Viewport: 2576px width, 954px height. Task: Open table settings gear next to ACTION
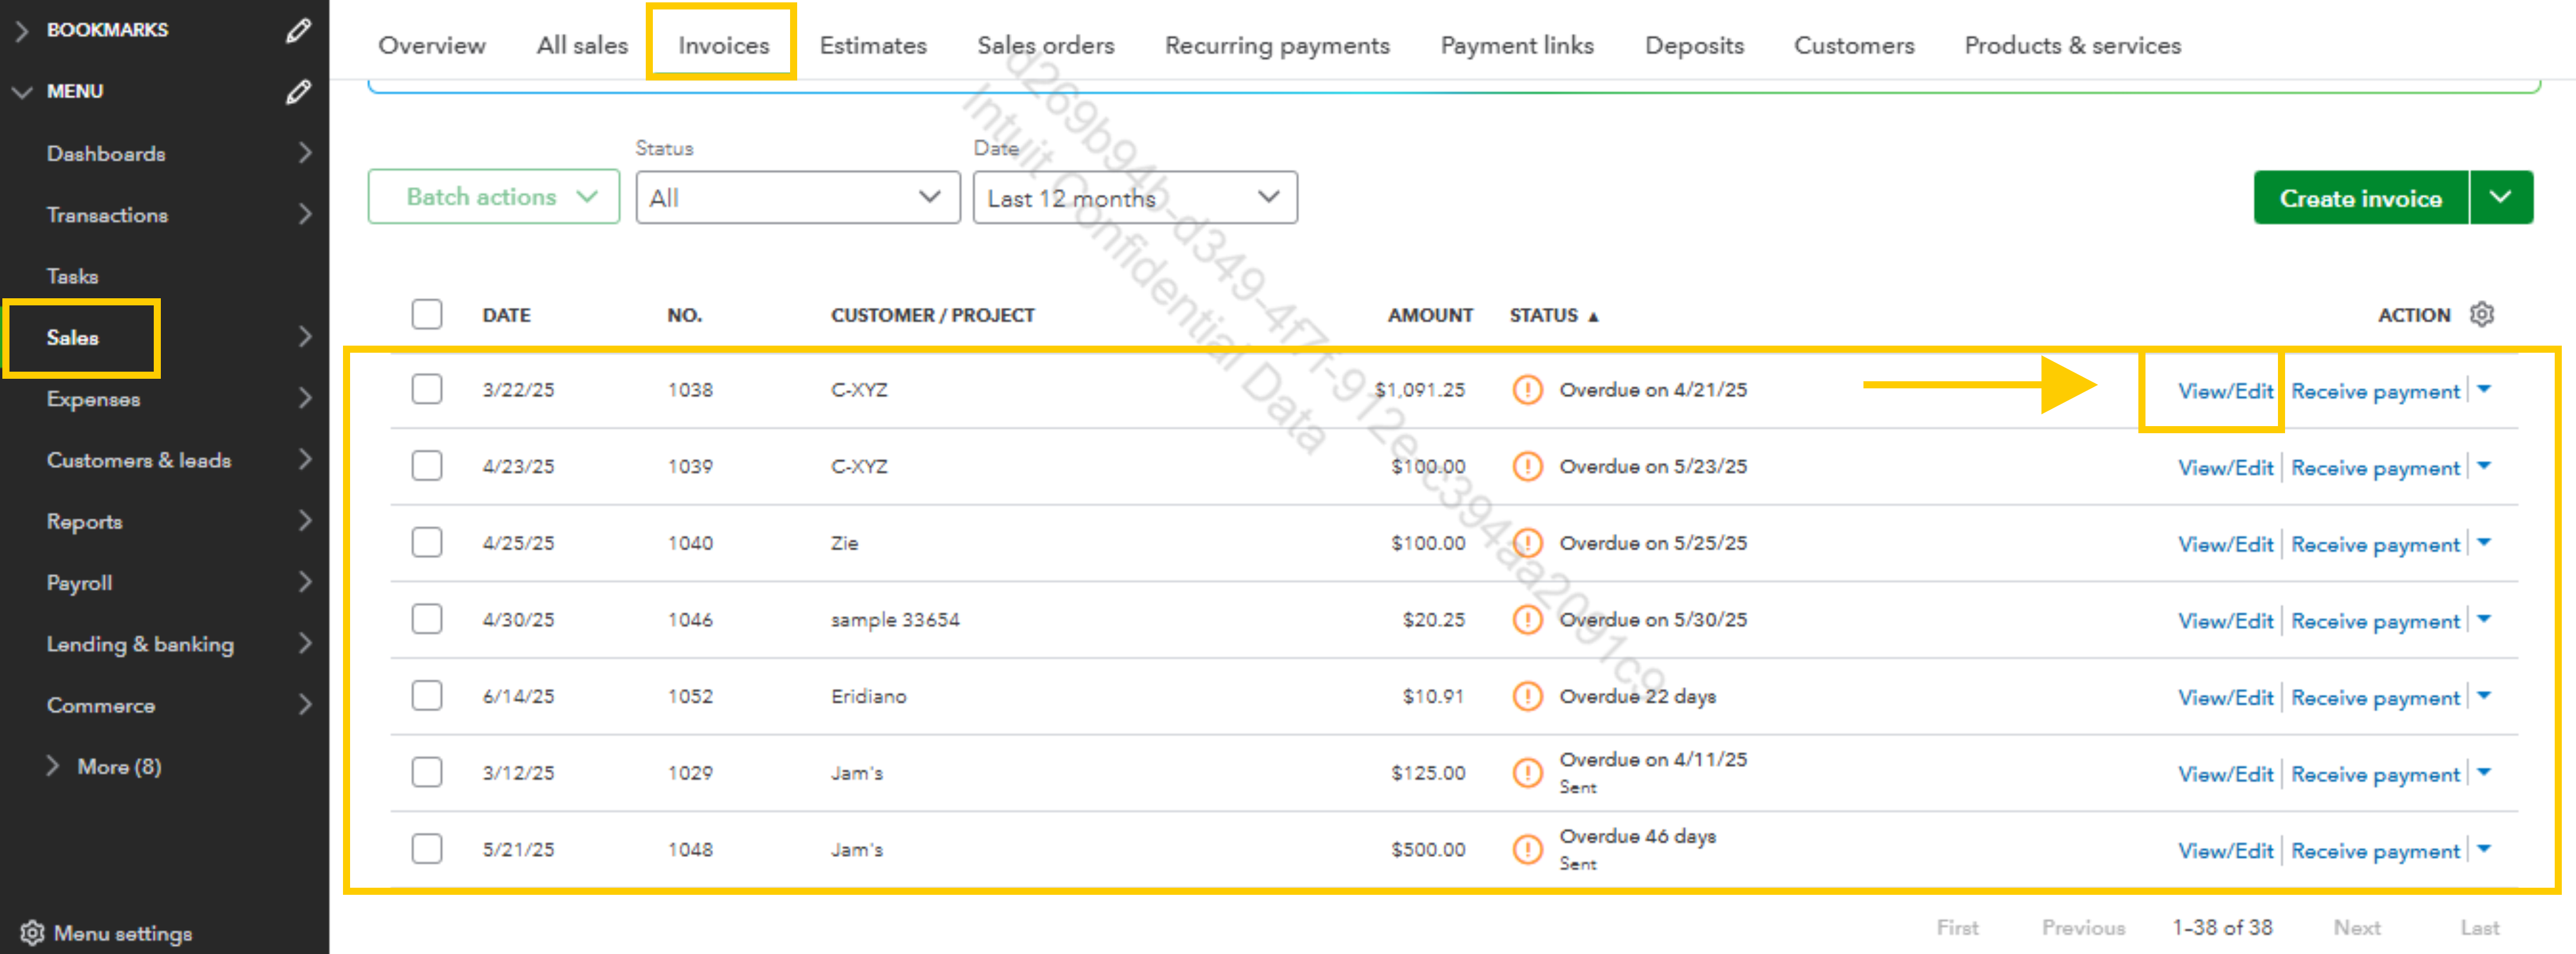click(x=2481, y=314)
